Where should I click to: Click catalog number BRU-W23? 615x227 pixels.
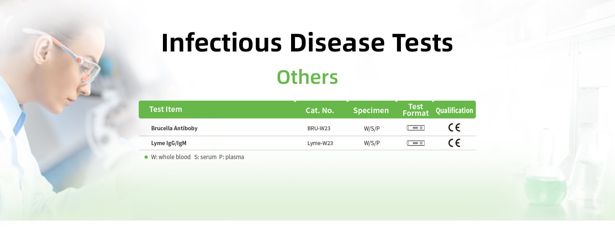click(x=319, y=128)
